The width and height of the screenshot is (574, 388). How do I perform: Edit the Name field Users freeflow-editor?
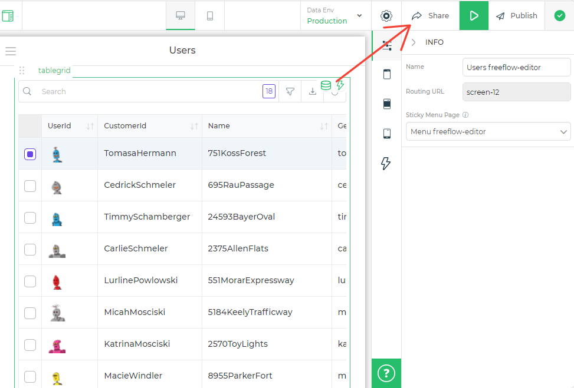517,67
